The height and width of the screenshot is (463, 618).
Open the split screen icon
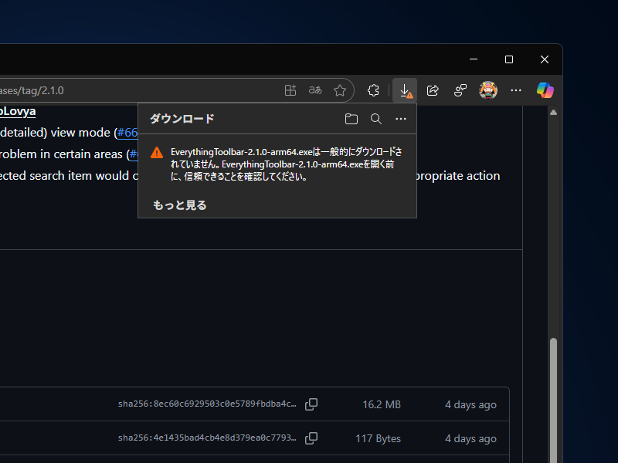click(290, 90)
